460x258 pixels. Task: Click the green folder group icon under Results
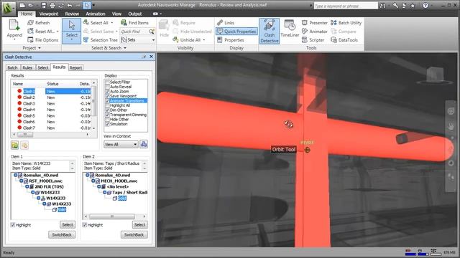(14, 145)
